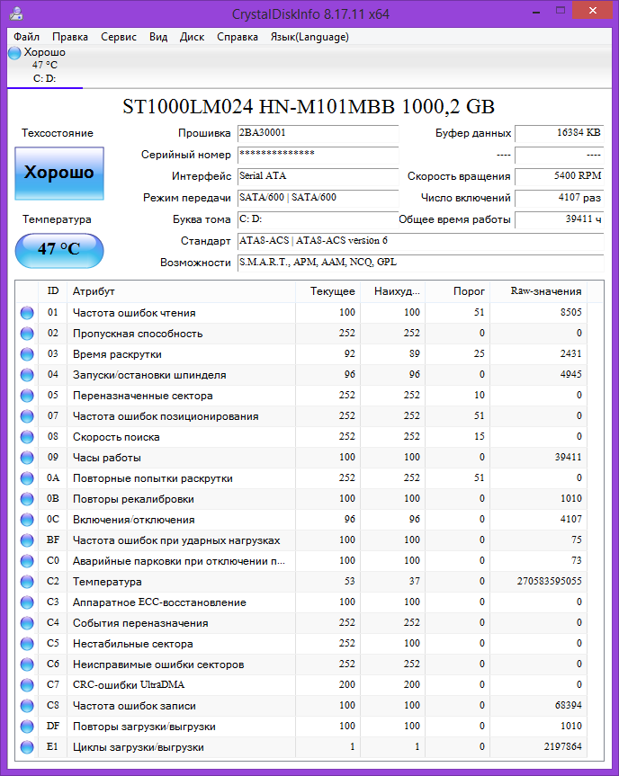Click status orb for C3 Аппаратное ECC-восстановление
Screen dimensions: 619x776
coord(27,602)
